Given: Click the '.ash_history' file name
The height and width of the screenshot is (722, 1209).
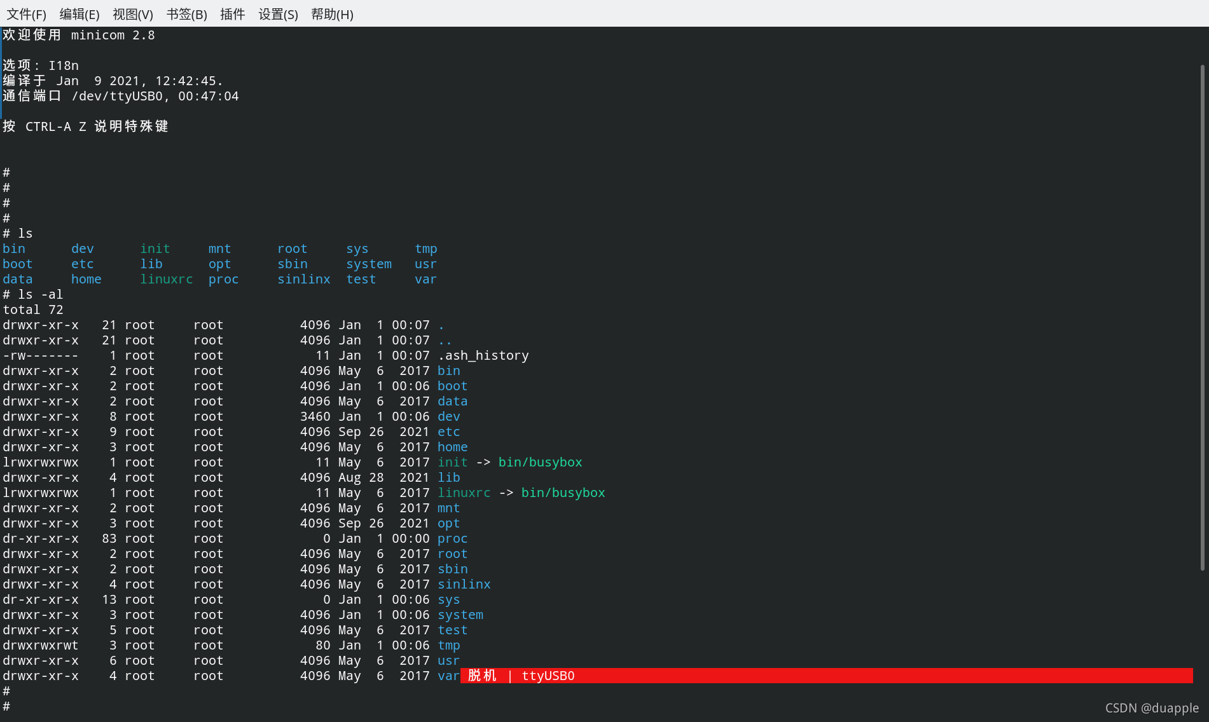Looking at the screenshot, I should (x=483, y=355).
